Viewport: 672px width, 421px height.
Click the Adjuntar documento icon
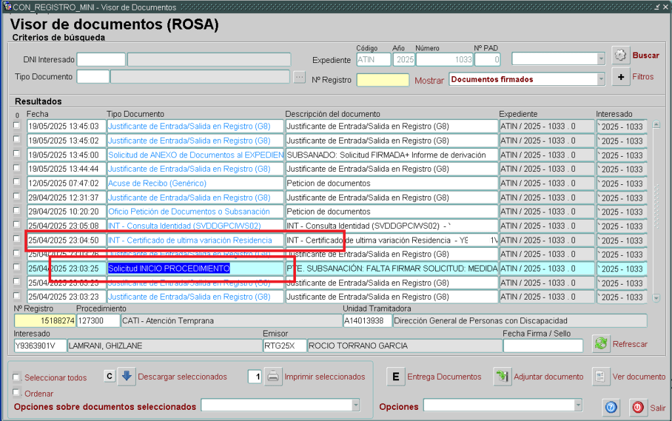click(503, 376)
